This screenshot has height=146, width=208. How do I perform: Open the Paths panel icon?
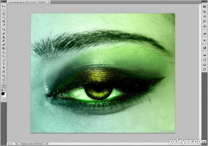[x=205, y=60]
